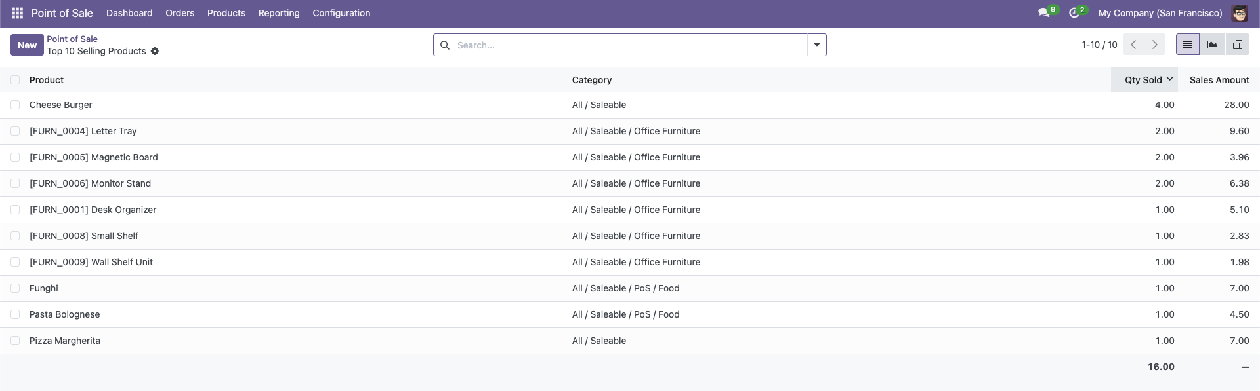
Task: Click the Point of Sale app title
Action: 62,13
